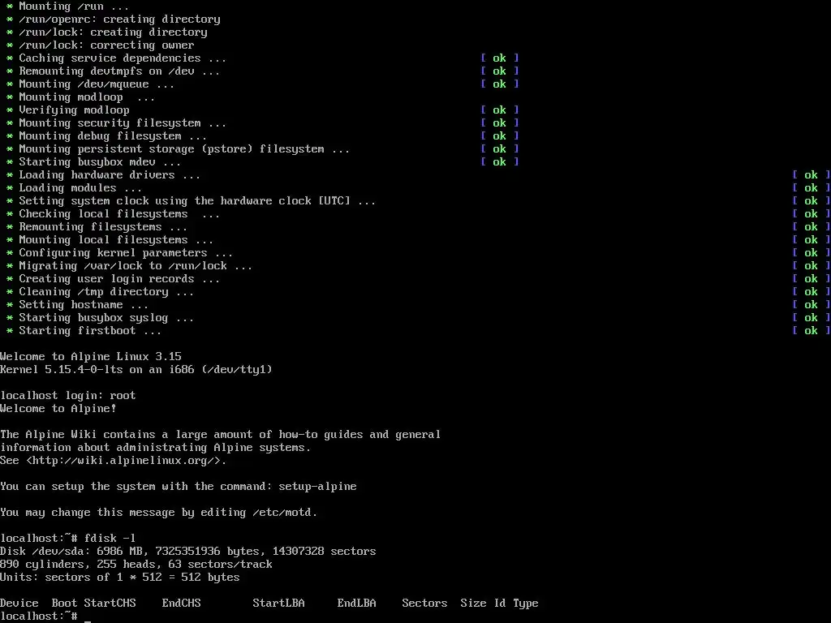This screenshot has width=831, height=623.
Task: Click the 'Setting system clock using the hardware clock' line
Action: (191, 201)
